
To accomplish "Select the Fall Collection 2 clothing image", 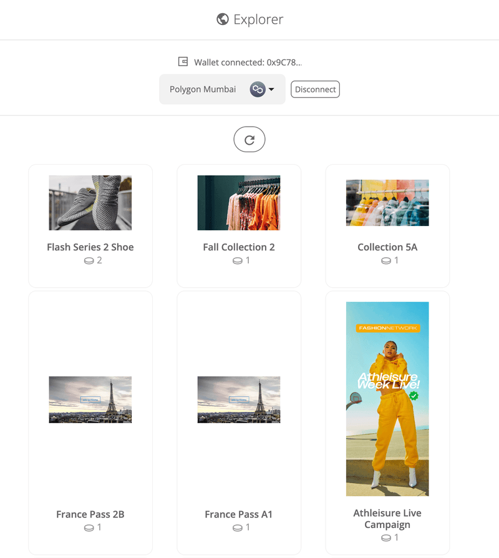I will coord(239,203).
